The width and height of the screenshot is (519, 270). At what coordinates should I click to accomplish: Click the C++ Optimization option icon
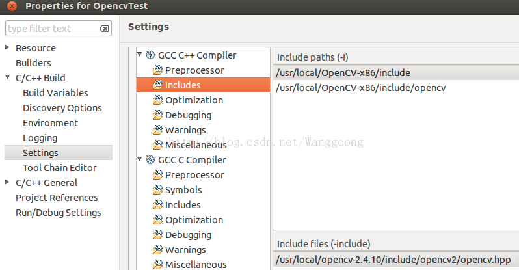tap(157, 100)
